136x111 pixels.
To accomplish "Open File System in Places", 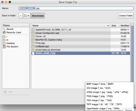I will 16,47.
